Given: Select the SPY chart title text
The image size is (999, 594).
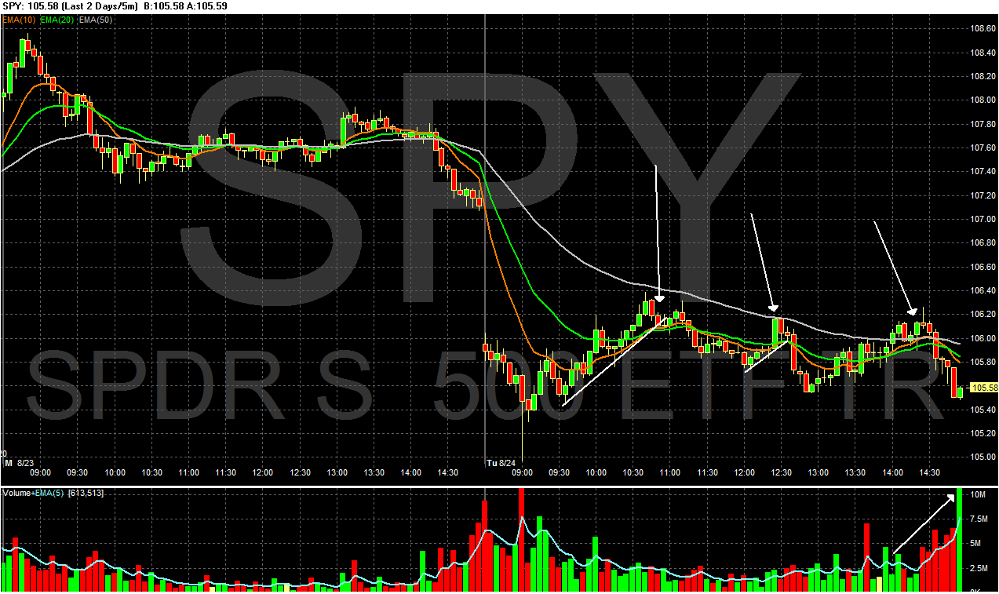Looking at the screenshot, I should tap(116, 6).
